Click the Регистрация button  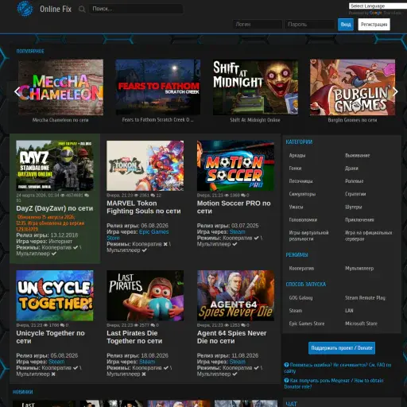point(374,25)
